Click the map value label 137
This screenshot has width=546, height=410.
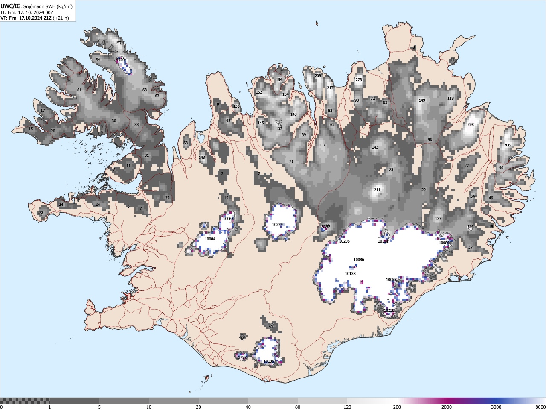pos(438,219)
